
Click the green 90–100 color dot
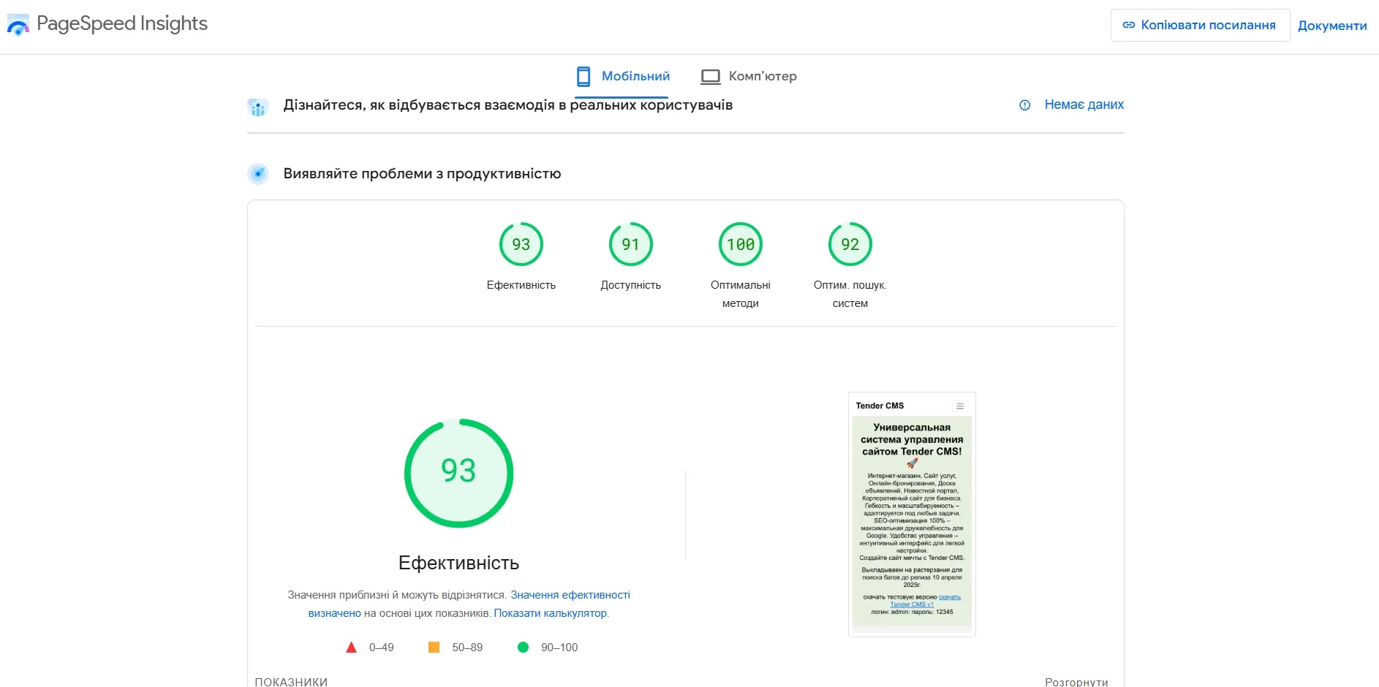pyautogui.click(x=524, y=647)
